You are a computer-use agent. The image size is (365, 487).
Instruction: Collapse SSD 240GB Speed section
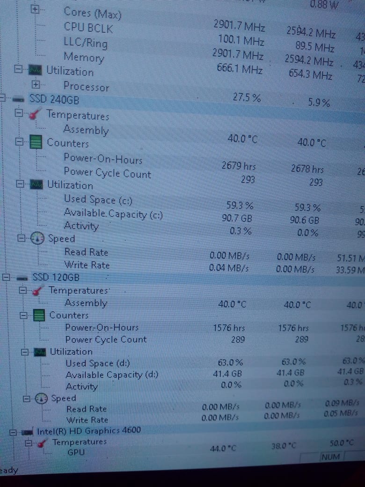pos(21,238)
